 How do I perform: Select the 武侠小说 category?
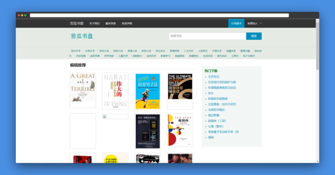(104, 51)
